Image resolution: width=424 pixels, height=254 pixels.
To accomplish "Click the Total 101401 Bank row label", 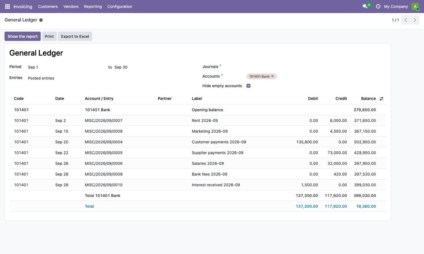I will 102,196.
